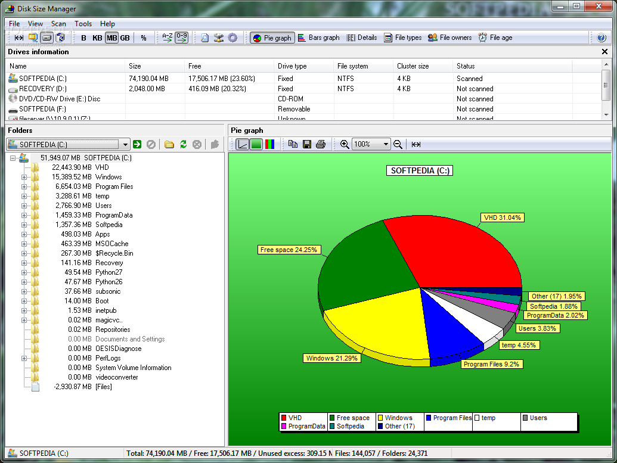Select the RECOVERY (D:) drive row

(303, 89)
